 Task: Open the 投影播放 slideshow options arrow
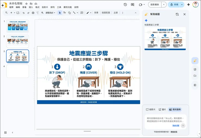164,5
